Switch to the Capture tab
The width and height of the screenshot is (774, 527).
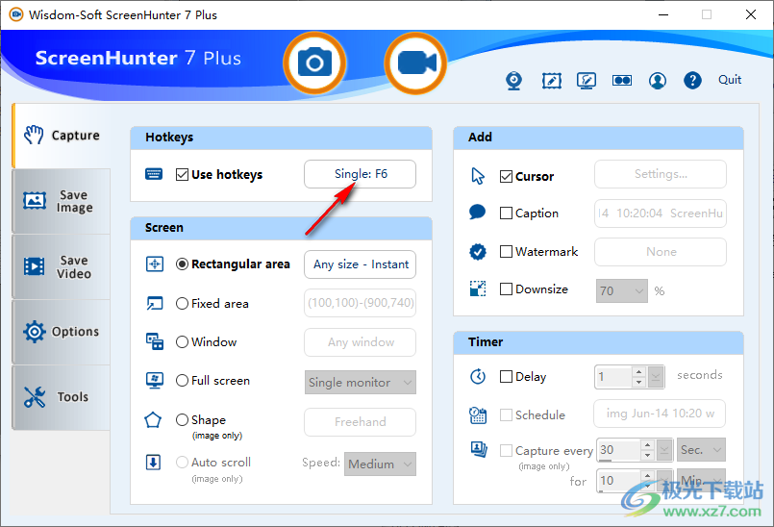pyautogui.click(x=62, y=136)
